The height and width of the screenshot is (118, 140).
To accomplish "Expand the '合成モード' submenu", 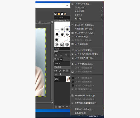I will (87, 15).
